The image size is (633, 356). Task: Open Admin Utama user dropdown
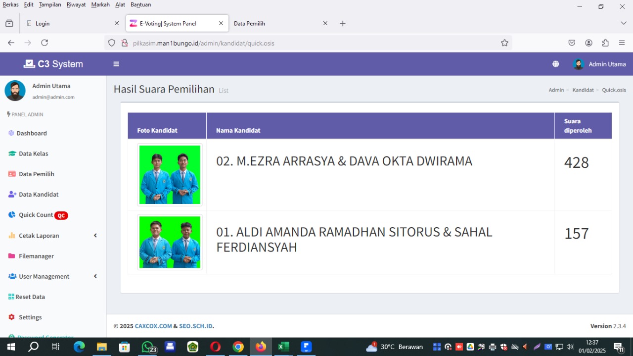(599, 64)
